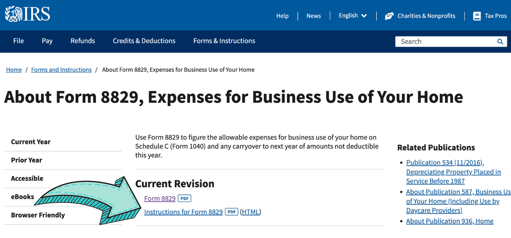The width and height of the screenshot is (511, 238).
Task: Open the File navigation menu
Action: pyautogui.click(x=18, y=41)
